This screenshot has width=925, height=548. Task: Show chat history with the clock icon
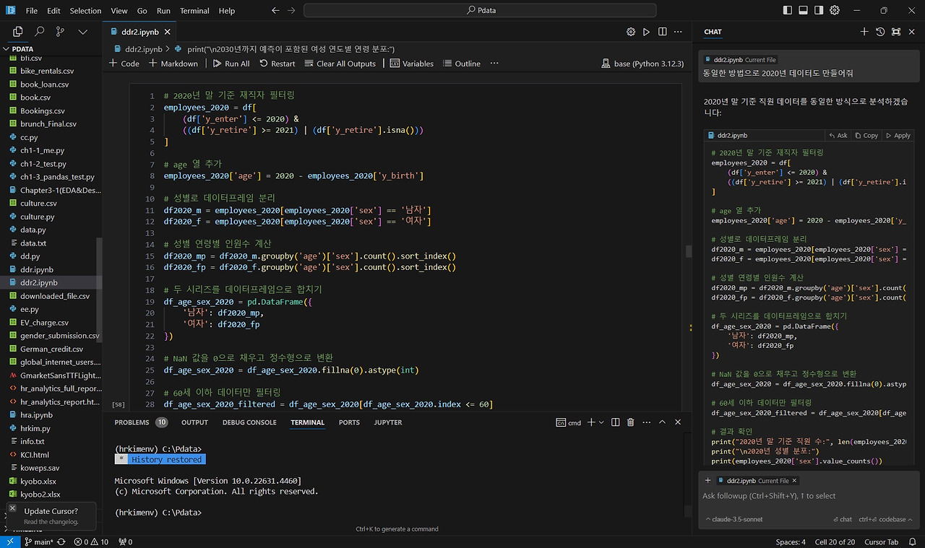(x=880, y=32)
